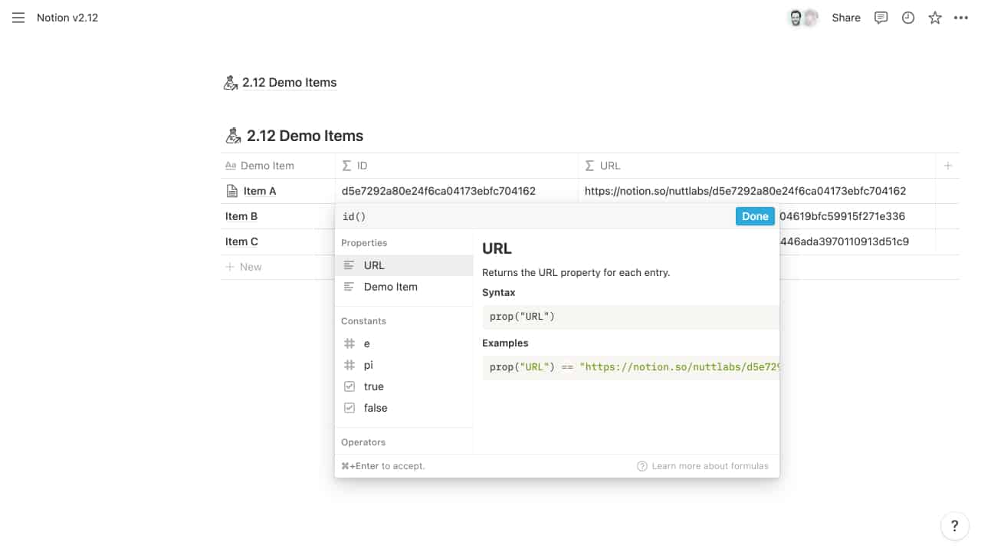981x552 pixels.
Task: Open Item A row
Action: 260,191
